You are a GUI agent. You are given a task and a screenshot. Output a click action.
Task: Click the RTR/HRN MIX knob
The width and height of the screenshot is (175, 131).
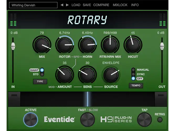pos(110,45)
